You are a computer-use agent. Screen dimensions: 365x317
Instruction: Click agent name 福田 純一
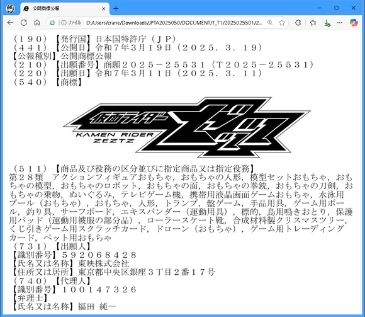97,306
